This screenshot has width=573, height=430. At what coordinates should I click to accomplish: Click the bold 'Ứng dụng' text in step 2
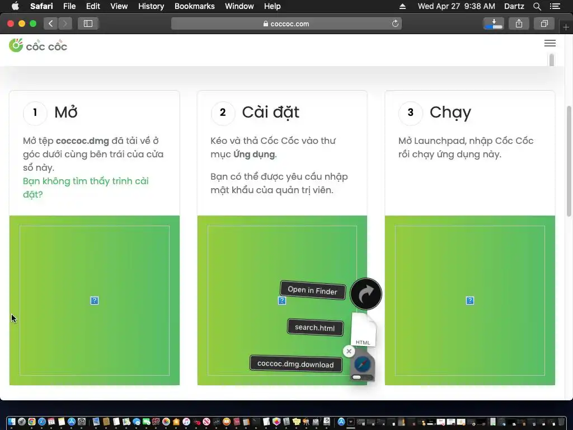point(254,155)
